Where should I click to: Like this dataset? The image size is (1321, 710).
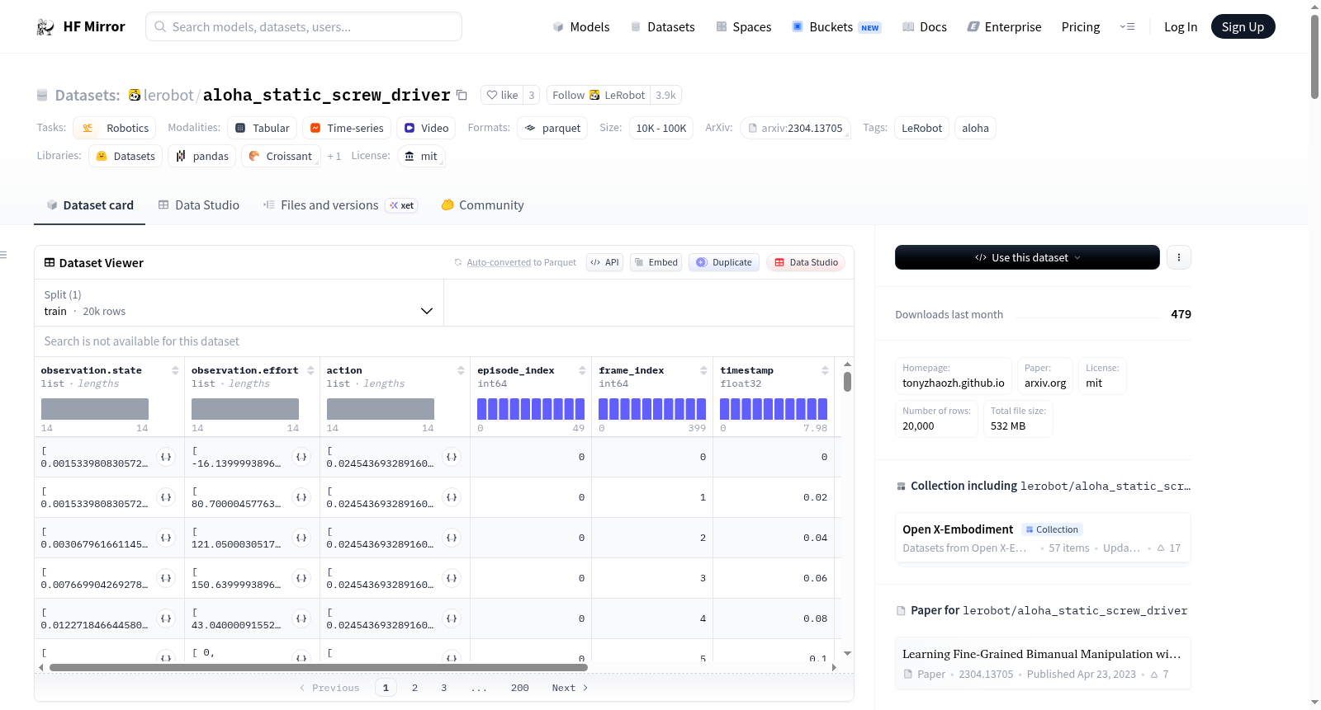502,95
